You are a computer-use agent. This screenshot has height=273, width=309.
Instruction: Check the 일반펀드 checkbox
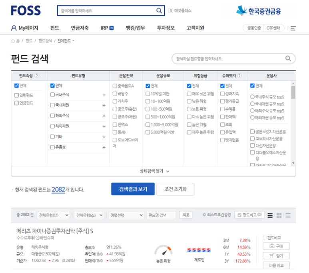[16, 95]
